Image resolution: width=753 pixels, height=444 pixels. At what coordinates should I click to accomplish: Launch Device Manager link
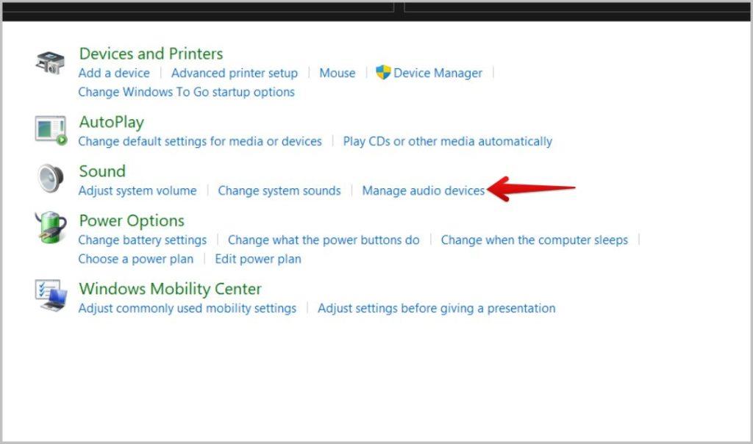[438, 73]
